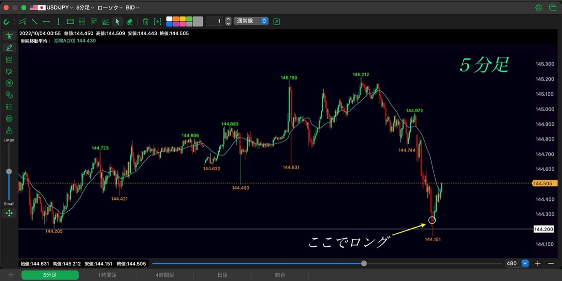The height and width of the screenshot is (281, 562).
Task: Switch to the 4時間足 tab
Action: coord(165,275)
